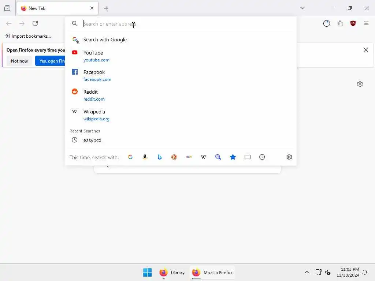Open search settings gear in dropdown

tap(289, 157)
